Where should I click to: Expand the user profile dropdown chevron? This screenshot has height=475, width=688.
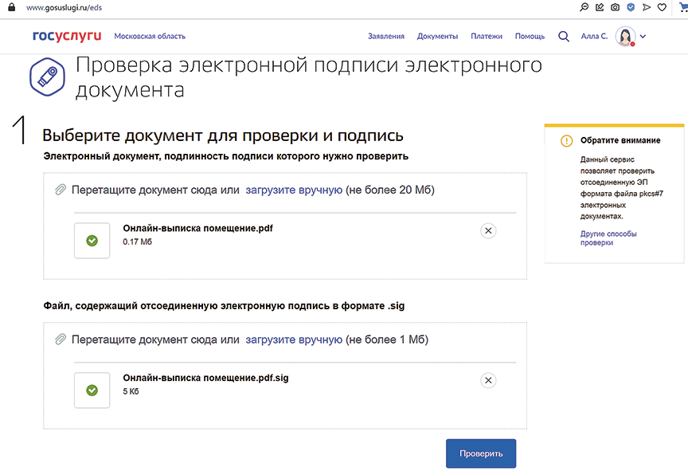(x=643, y=37)
